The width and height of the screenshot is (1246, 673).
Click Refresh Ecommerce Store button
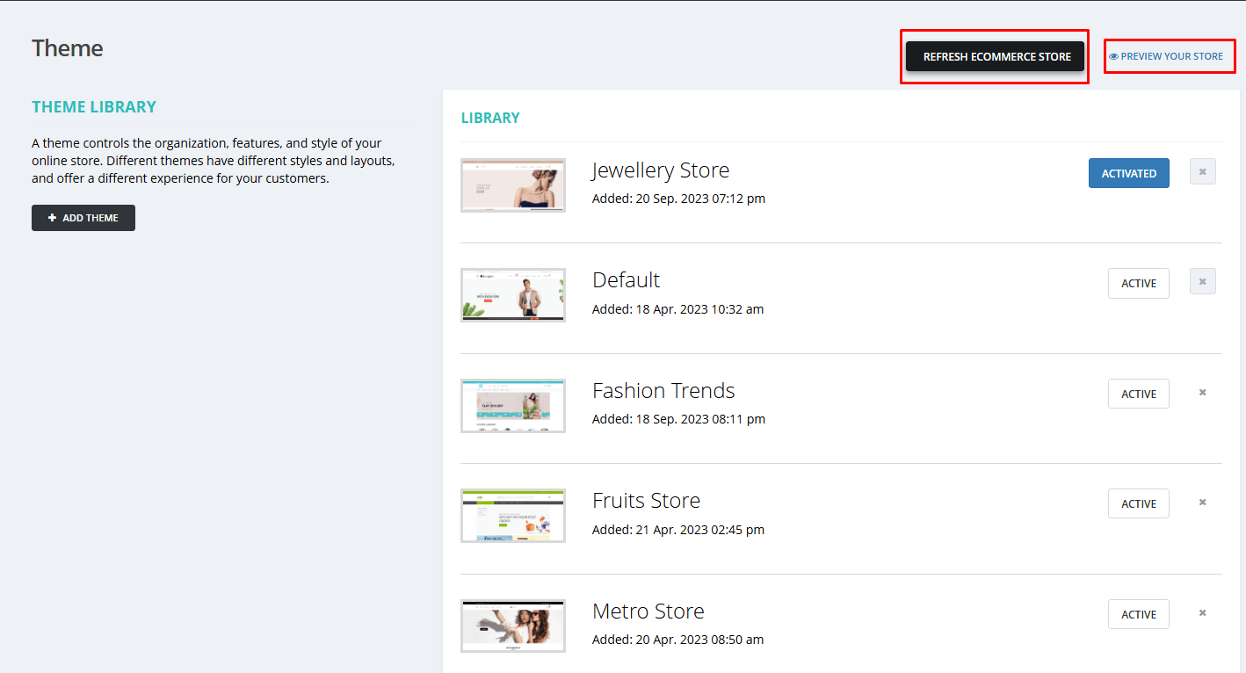pos(996,57)
